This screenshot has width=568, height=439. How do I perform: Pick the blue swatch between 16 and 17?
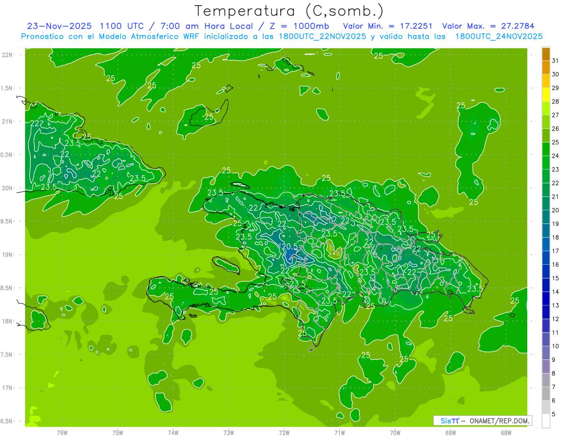tap(546, 258)
